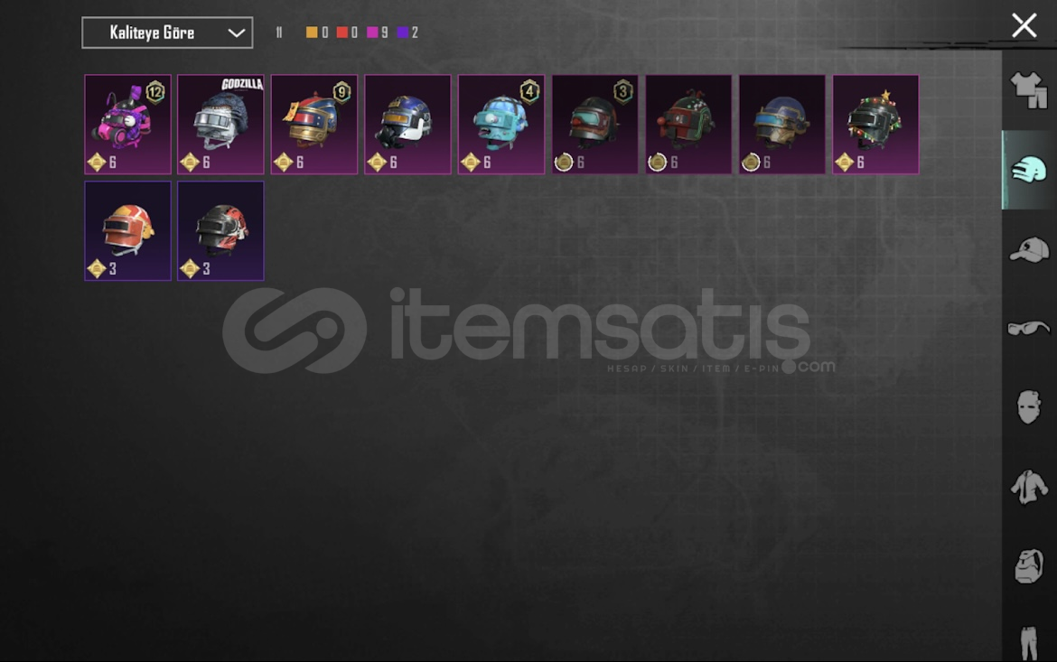The width and height of the screenshot is (1057, 662).
Task: Open the cap headwear category icon
Action: (x=1029, y=249)
